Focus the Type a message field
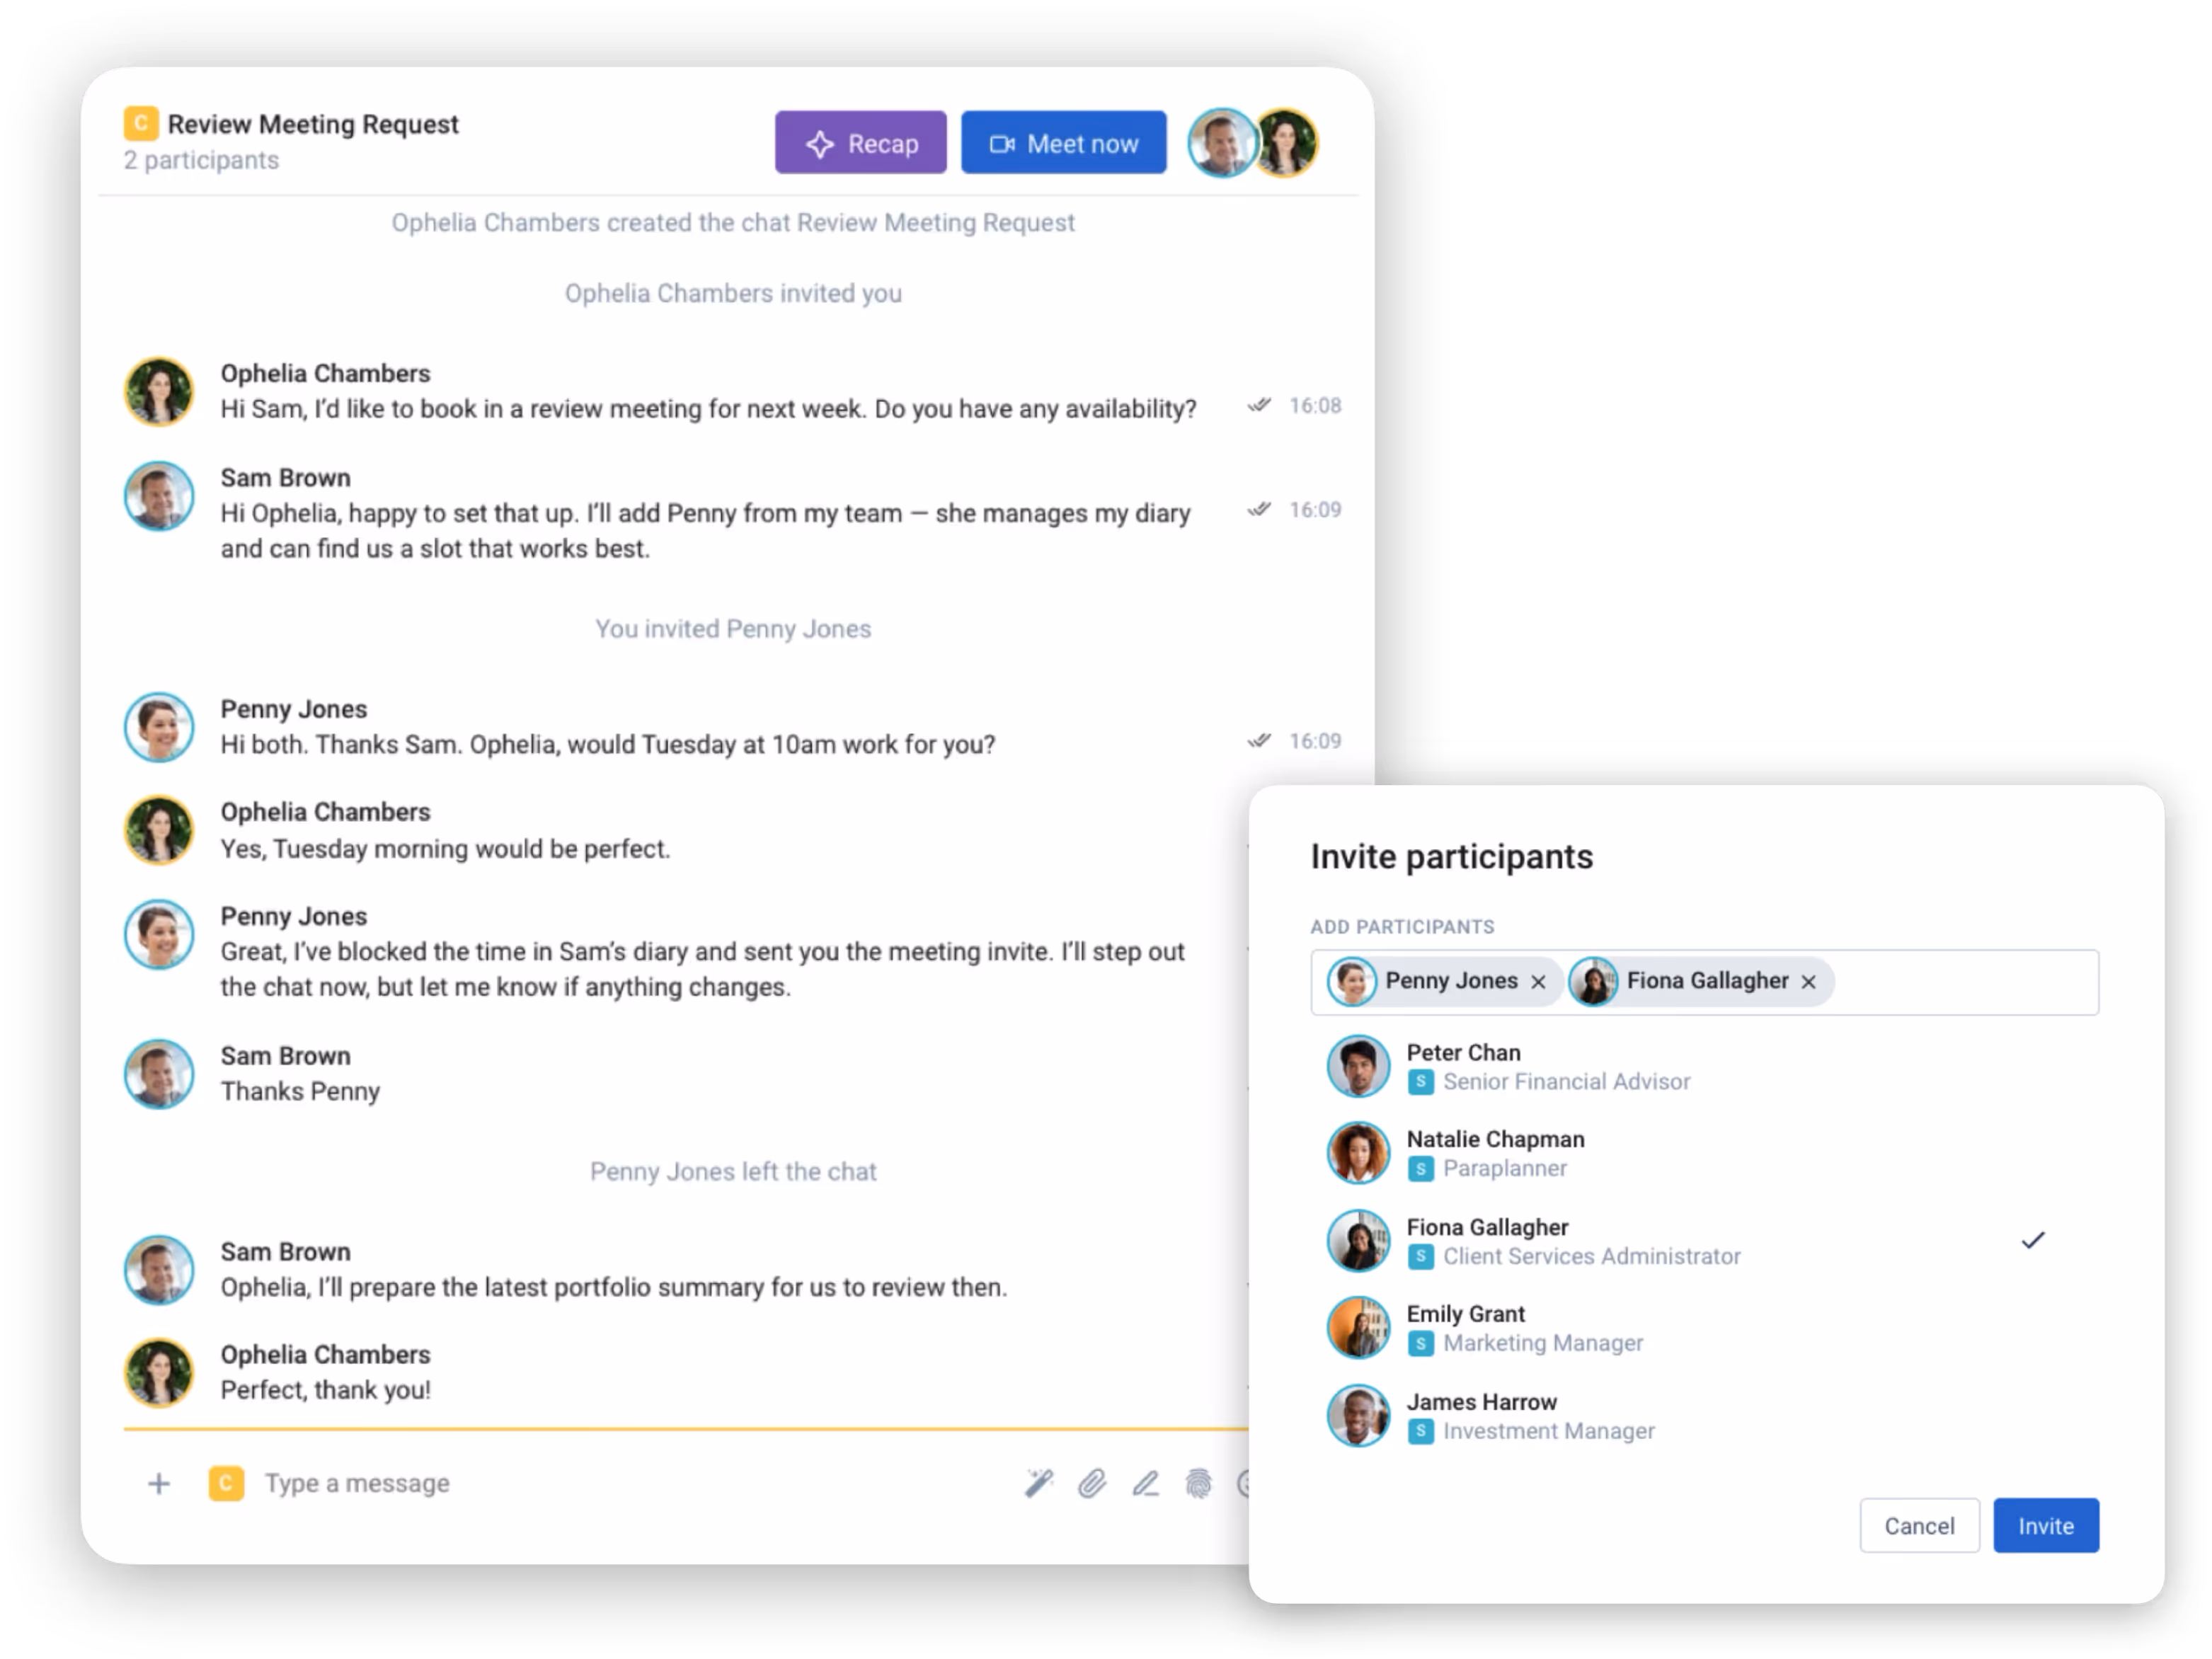 pos(630,1483)
